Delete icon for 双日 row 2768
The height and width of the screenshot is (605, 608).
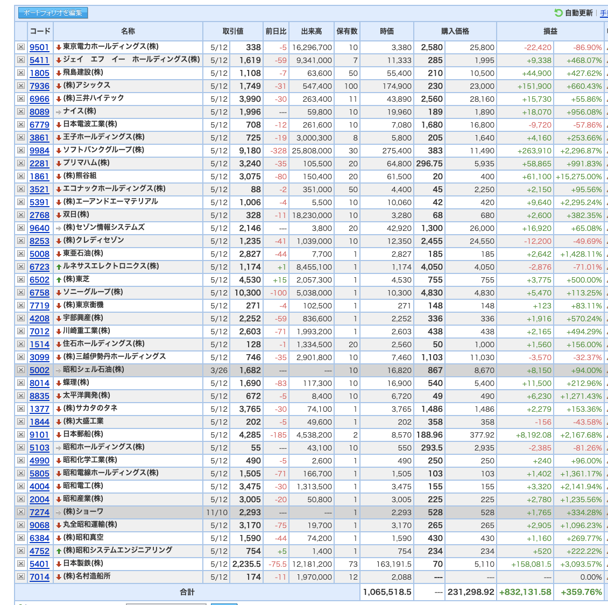coord(21,215)
